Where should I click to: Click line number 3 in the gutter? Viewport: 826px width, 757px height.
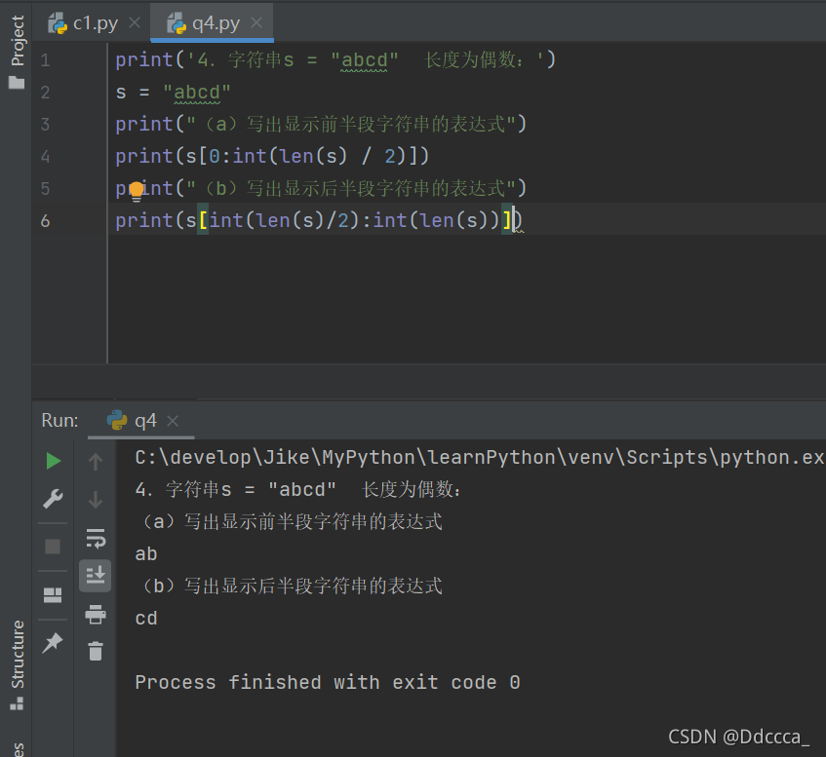click(x=45, y=124)
